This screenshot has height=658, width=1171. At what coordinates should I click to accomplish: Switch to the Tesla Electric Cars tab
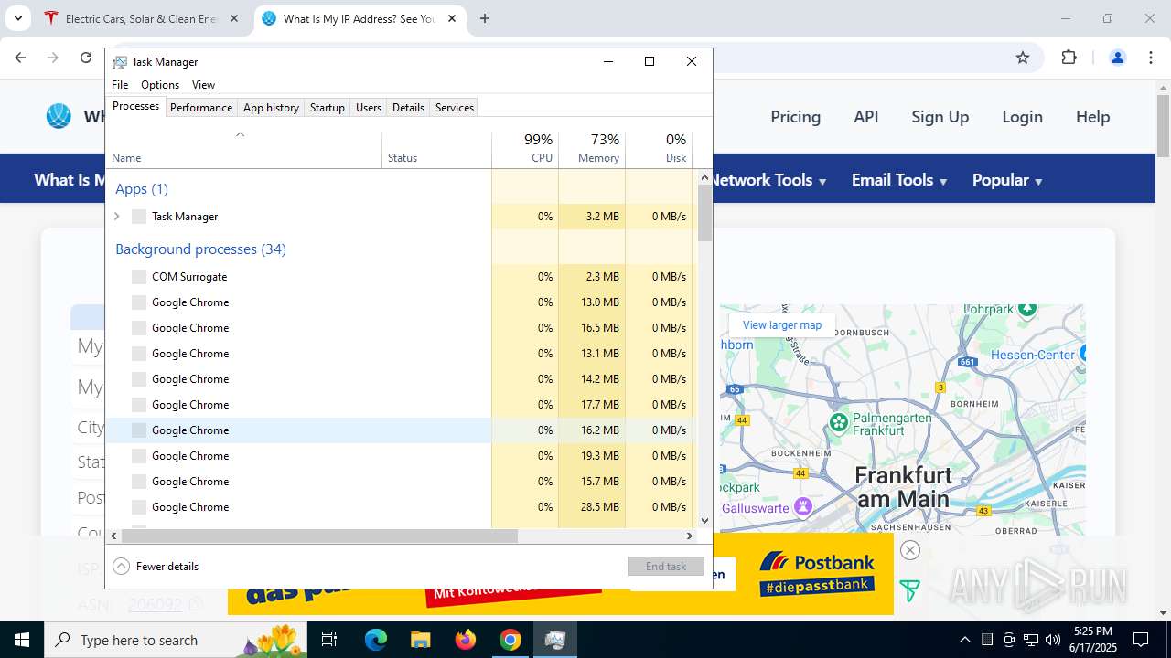(140, 18)
